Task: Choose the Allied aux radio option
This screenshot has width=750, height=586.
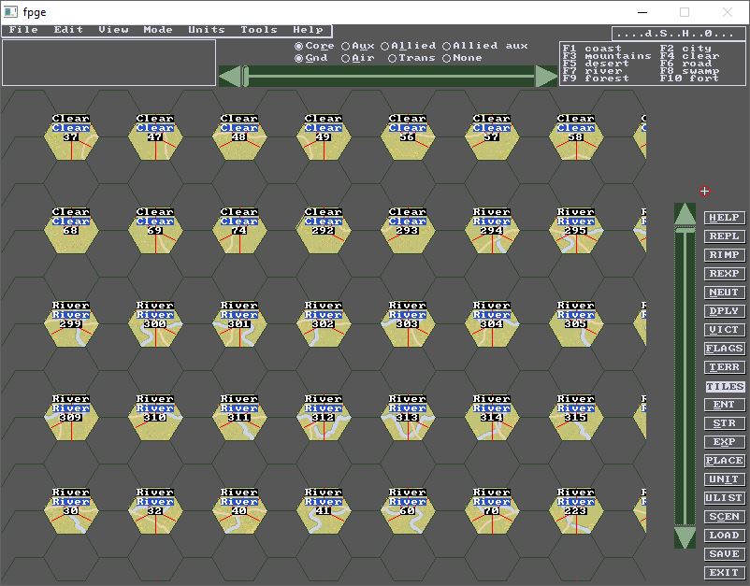Action: coord(485,46)
